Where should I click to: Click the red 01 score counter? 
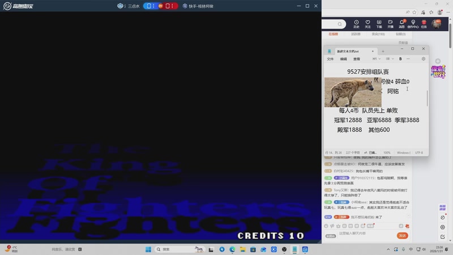[x=170, y=6]
